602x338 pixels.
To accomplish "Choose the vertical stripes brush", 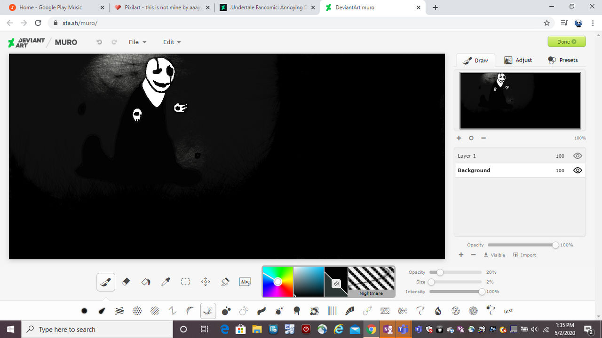I will [x=332, y=311].
